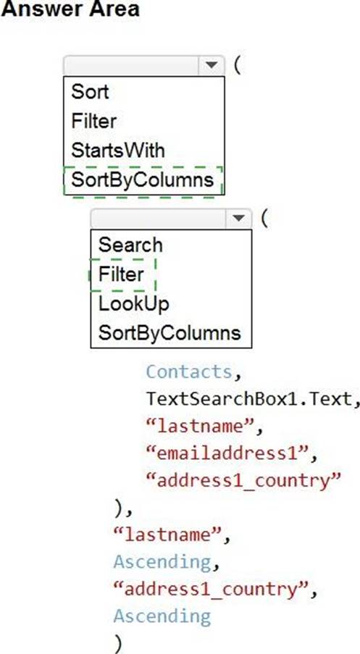Select StartsWith option
Viewport: 360px width, 654px height.
(118, 150)
